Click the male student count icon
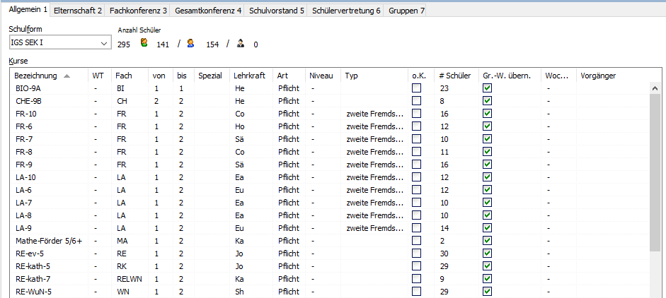The width and height of the screenshot is (666, 298). (190, 44)
